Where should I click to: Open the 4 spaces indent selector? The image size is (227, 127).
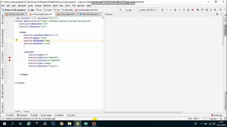(214, 119)
